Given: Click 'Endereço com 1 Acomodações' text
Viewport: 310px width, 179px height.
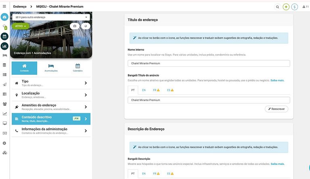Looking at the screenshot, I should 32,53.
